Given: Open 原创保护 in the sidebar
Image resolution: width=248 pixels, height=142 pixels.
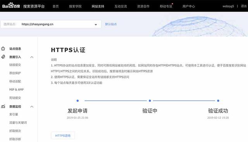Looking at the screenshot, I should point(15,73).
